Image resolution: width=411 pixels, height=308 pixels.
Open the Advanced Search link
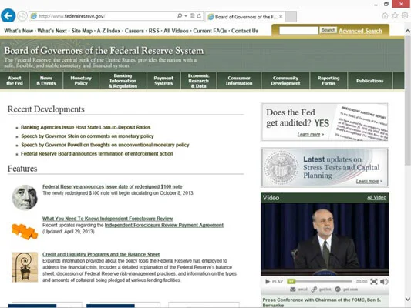[x=360, y=31]
